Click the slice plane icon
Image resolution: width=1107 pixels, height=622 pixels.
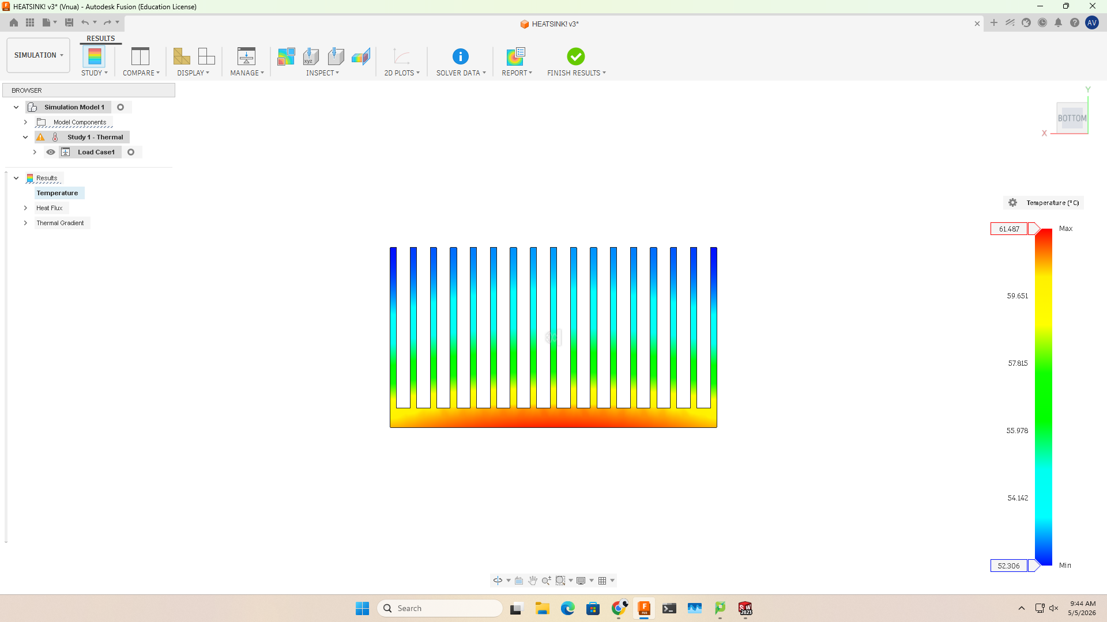click(x=361, y=56)
